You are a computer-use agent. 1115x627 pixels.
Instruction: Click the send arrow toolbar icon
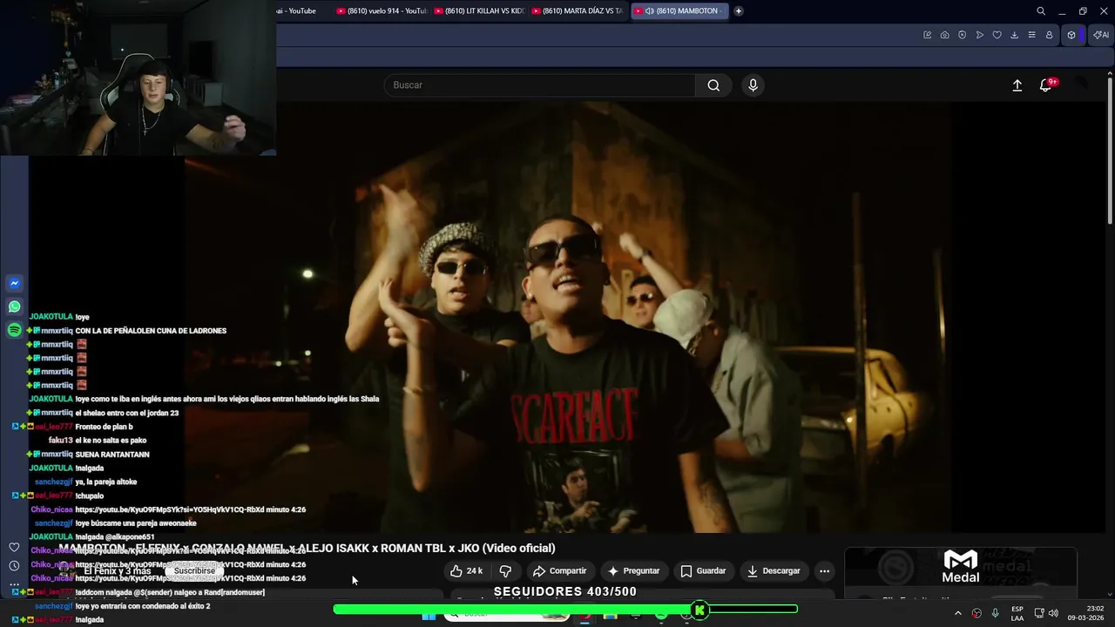pos(980,35)
